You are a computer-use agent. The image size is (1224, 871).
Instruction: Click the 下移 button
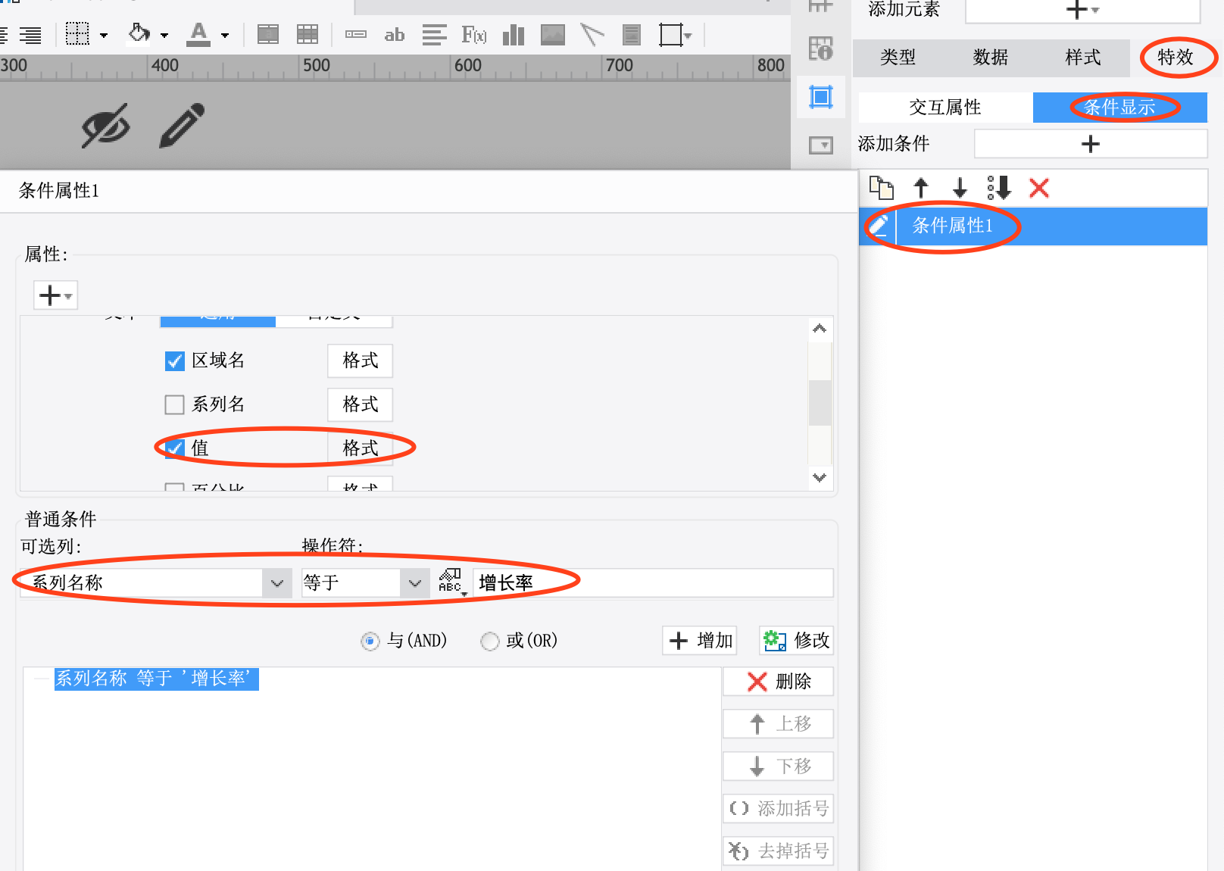(778, 766)
